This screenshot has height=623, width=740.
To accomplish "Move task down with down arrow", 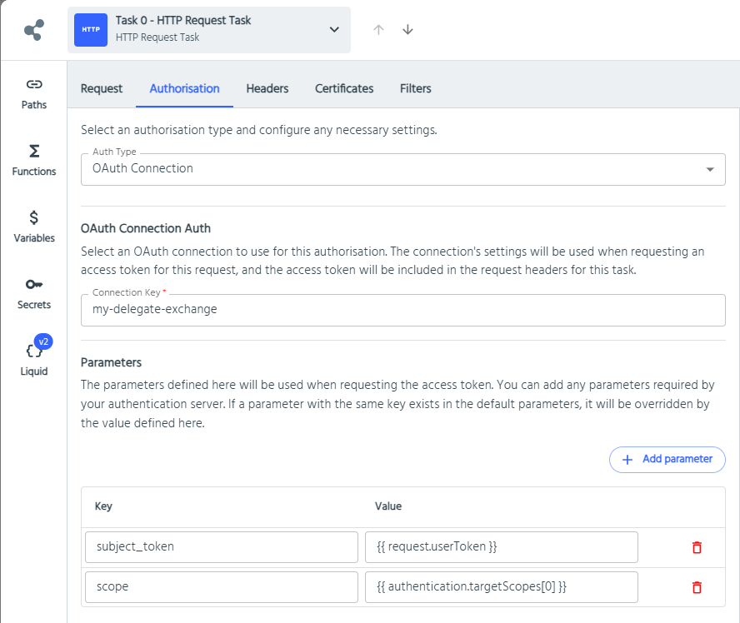I will (x=407, y=30).
